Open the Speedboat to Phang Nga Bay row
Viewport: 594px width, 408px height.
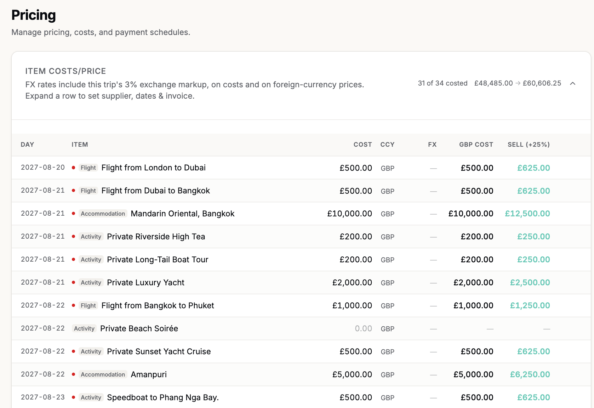[301, 397]
